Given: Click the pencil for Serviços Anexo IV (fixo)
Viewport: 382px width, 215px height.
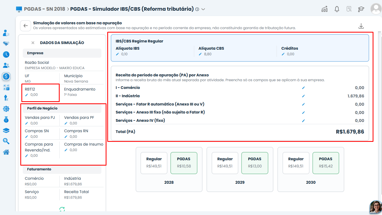Looking at the screenshot, I should [303, 121].
